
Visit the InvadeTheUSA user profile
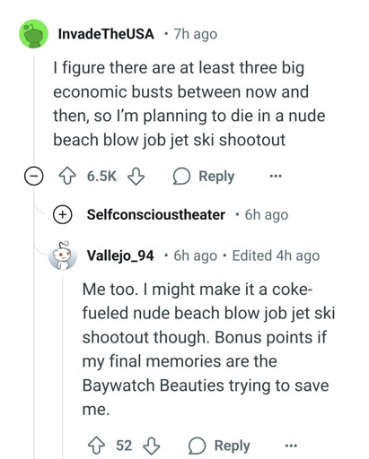[106, 34]
